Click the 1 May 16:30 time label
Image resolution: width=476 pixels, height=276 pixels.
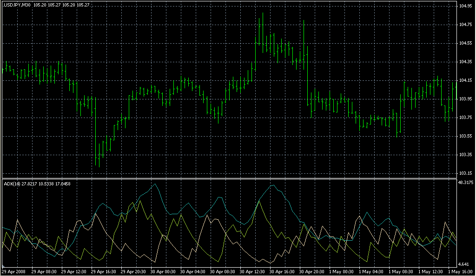[x=459, y=271]
